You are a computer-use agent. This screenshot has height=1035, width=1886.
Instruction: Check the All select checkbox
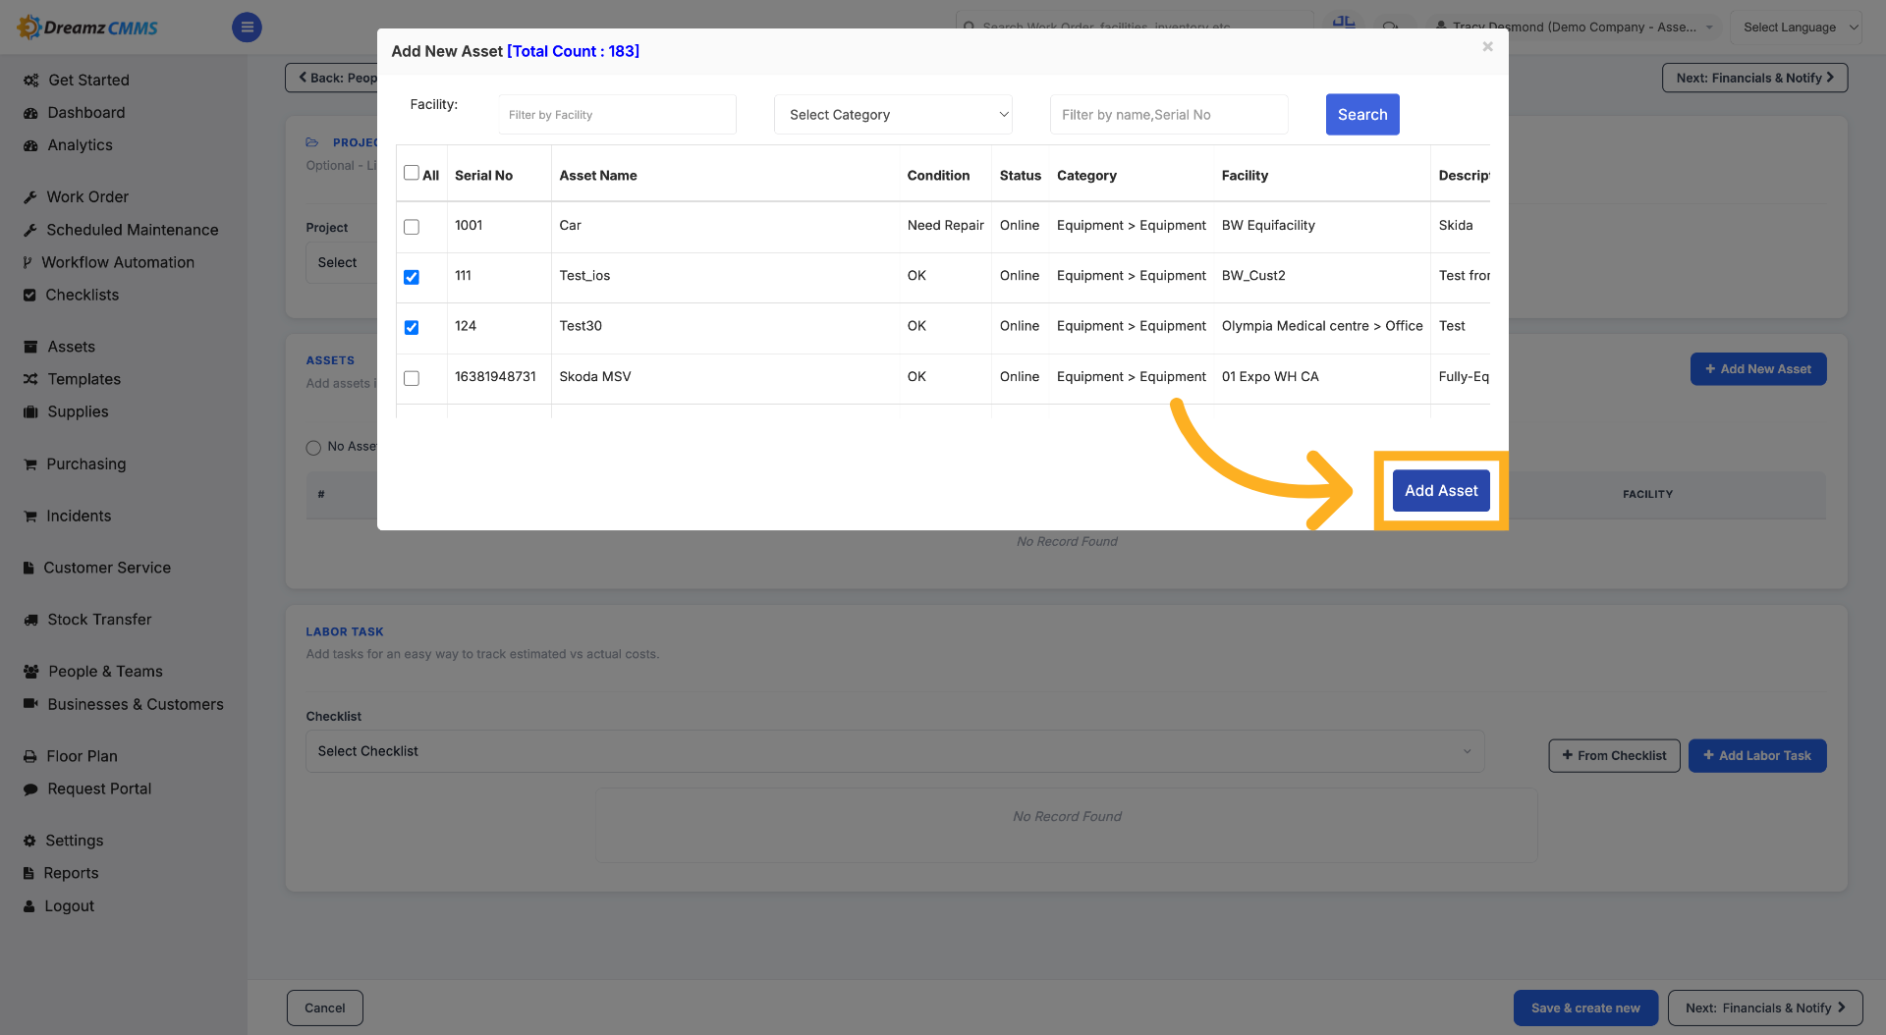412,173
